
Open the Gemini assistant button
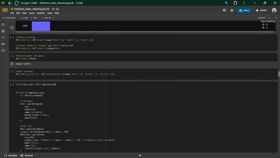(261, 10)
